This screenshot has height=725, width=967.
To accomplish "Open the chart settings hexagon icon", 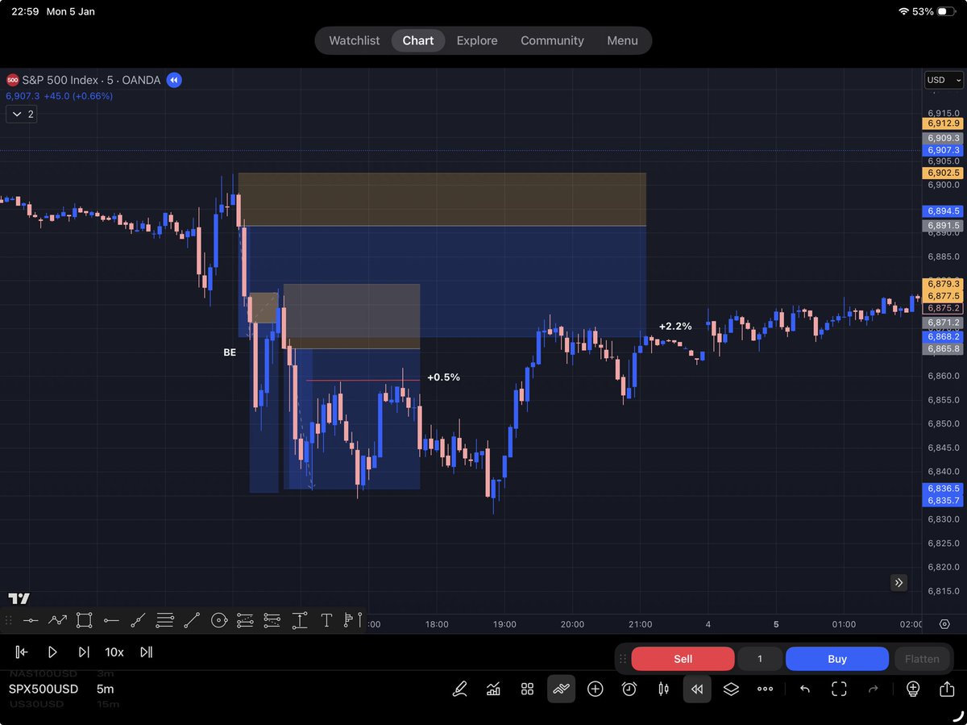I will (x=944, y=624).
